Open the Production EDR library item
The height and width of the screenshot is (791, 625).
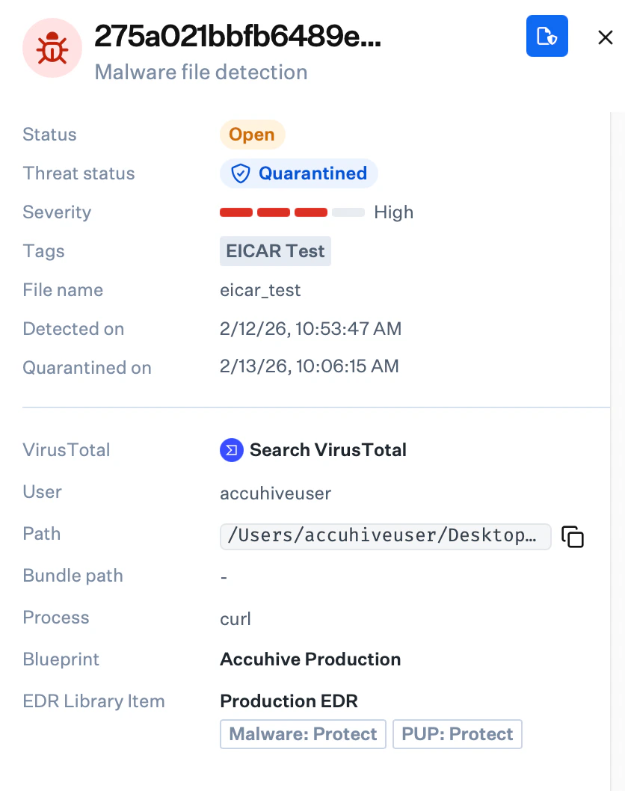pos(288,701)
